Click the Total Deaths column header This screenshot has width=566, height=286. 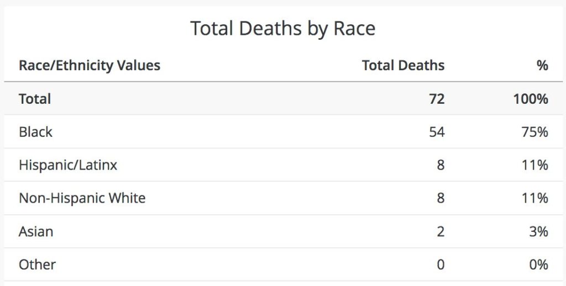pos(403,66)
